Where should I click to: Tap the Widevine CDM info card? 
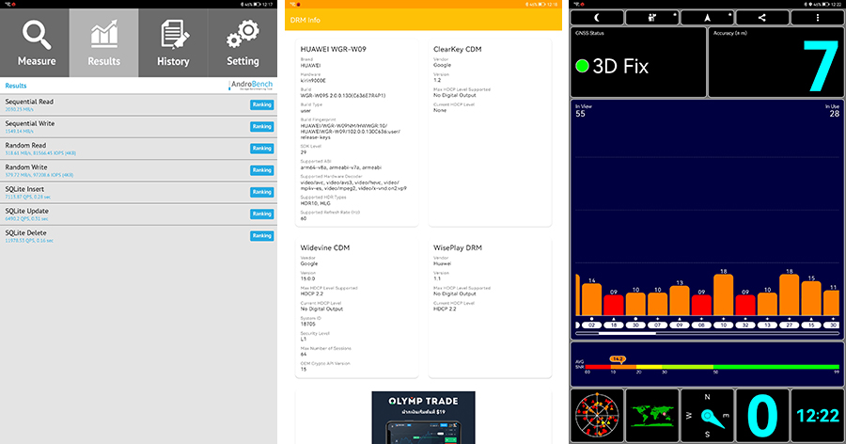[358, 310]
